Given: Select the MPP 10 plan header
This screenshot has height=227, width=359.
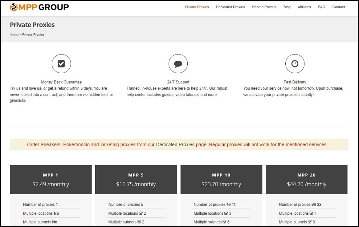Looking at the screenshot, I should pos(221,180).
